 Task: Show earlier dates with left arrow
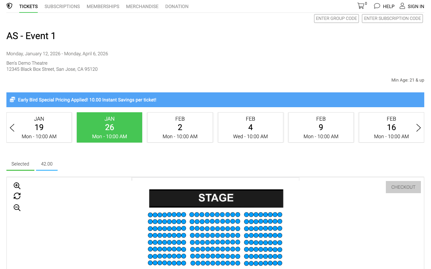[x=12, y=128]
